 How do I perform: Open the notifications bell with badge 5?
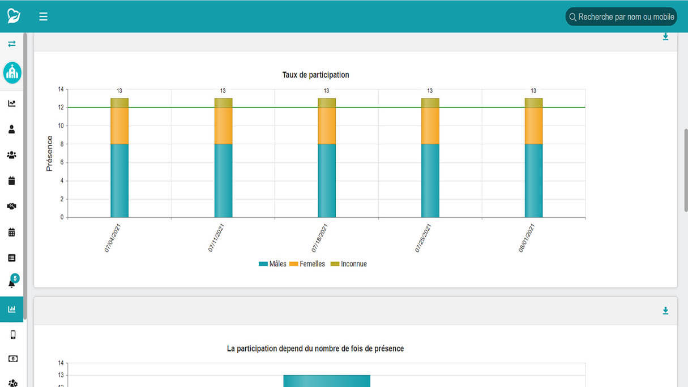[x=12, y=282]
